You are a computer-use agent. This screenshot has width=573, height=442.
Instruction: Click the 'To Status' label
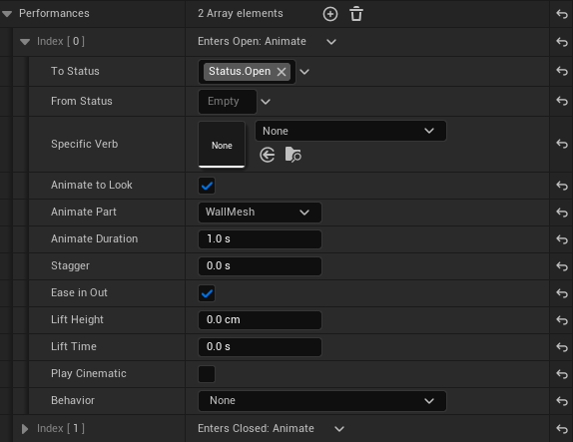tap(75, 71)
